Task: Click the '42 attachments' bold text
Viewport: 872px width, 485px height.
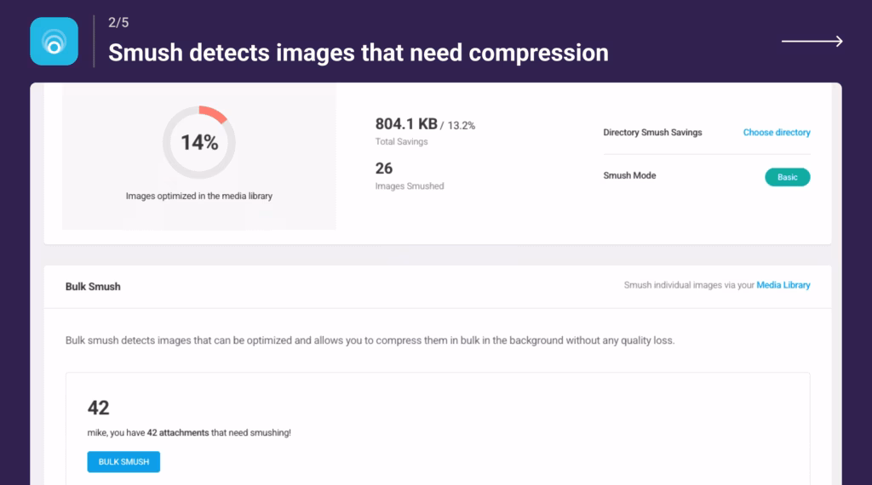Action: point(177,433)
